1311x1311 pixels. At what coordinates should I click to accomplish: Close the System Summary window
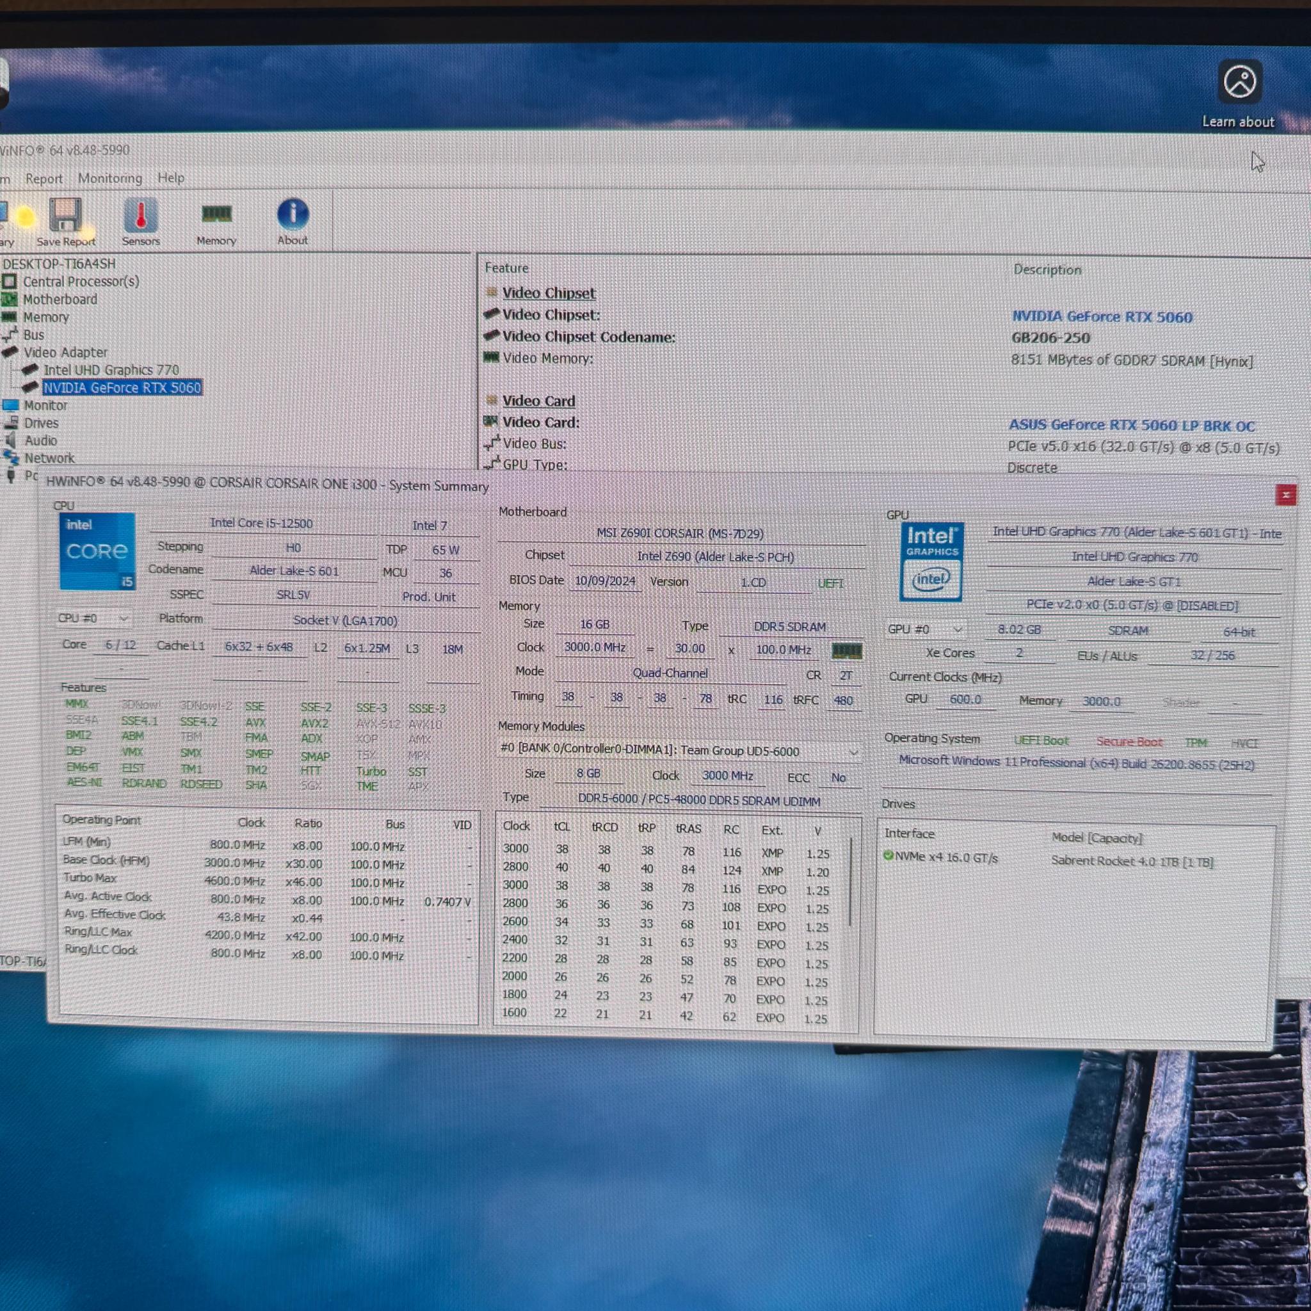tap(1285, 495)
